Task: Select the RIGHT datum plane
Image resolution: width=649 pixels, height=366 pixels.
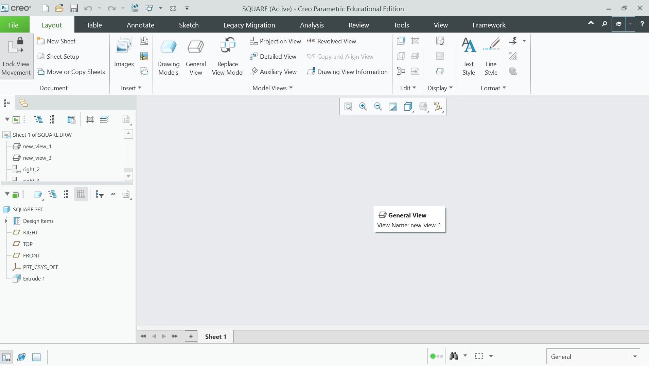Action: (x=30, y=232)
